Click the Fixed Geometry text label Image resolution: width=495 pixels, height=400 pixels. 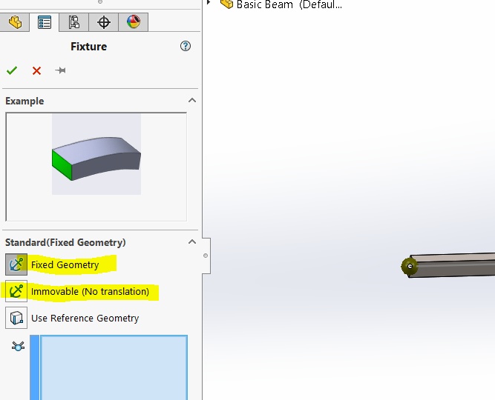coord(65,264)
